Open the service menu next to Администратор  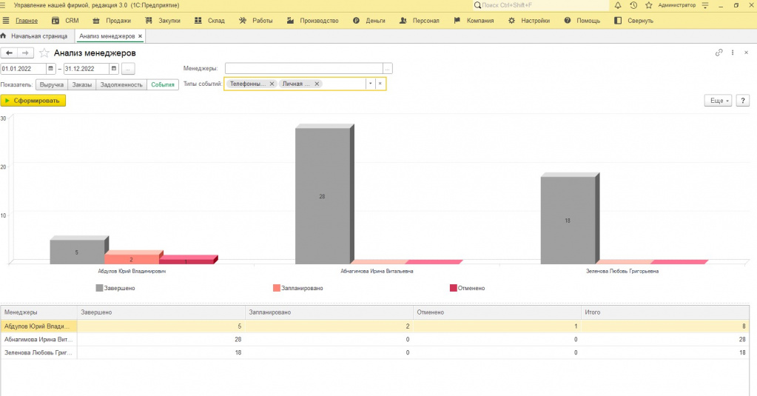pyautogui.click(x=705, y=5)
